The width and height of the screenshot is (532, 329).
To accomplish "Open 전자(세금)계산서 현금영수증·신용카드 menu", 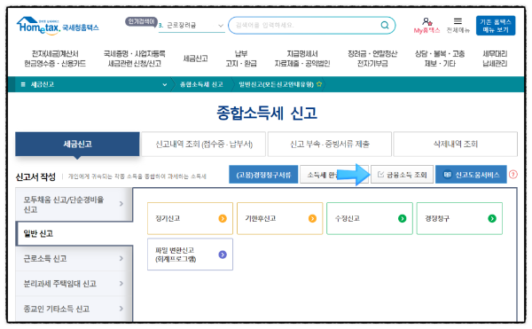I will 55,59.
